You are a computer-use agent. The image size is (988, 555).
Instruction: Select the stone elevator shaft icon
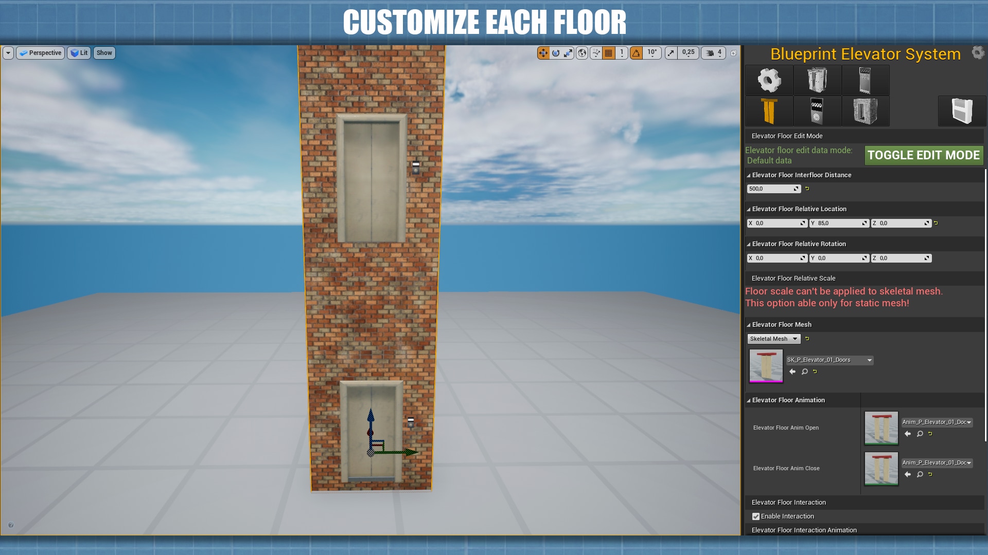865,111
